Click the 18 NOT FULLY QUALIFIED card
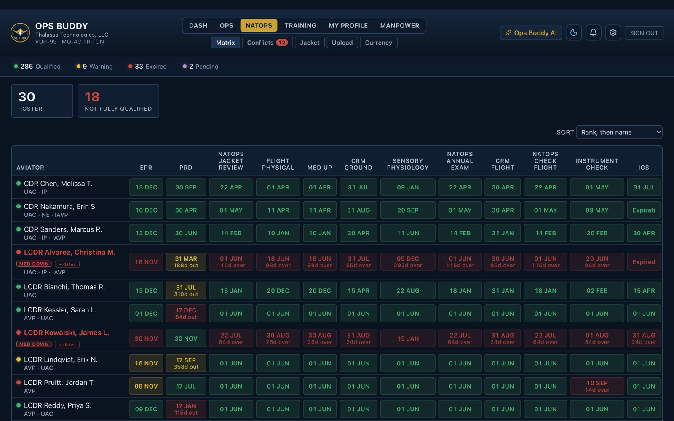Viewport: 674px width, 421px height. [x=118, y=101]
